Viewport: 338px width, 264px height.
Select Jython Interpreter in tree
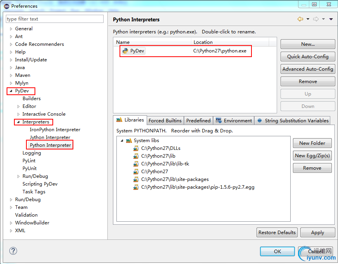50,137
